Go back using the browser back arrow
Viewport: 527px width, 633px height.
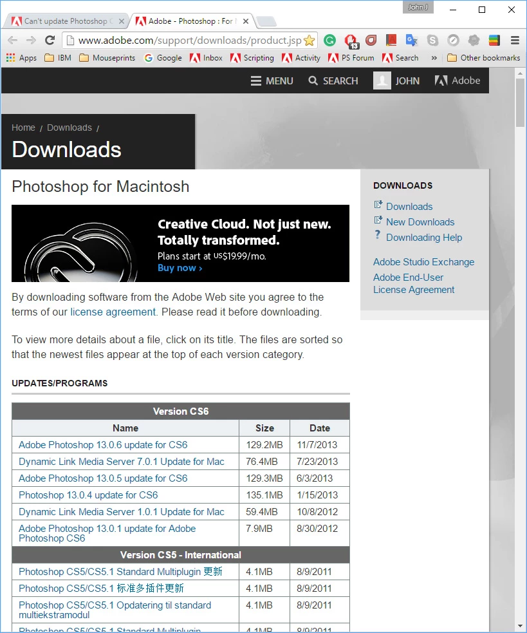[12, 41]
